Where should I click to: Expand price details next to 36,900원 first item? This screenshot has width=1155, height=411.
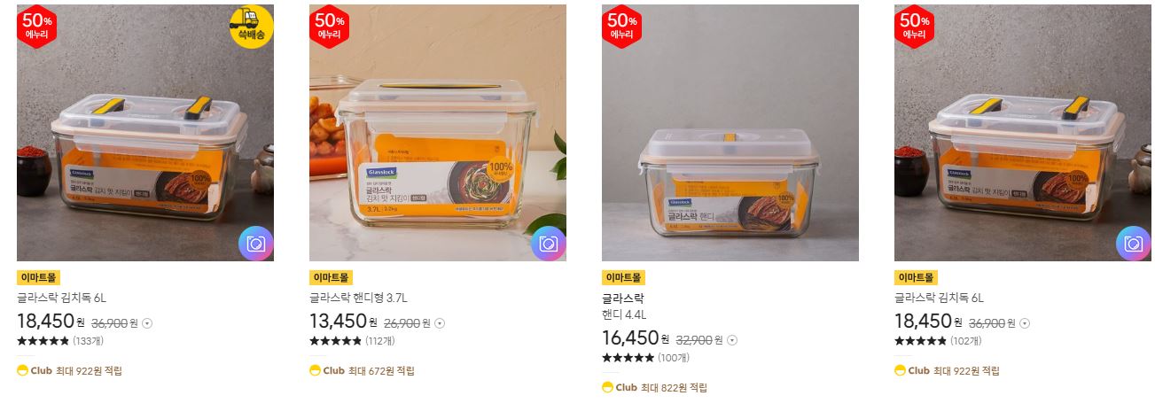147,323
